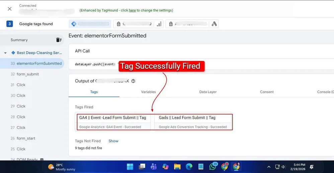
Task: Open the weather widget on taskbar
Action: point(62,167)
